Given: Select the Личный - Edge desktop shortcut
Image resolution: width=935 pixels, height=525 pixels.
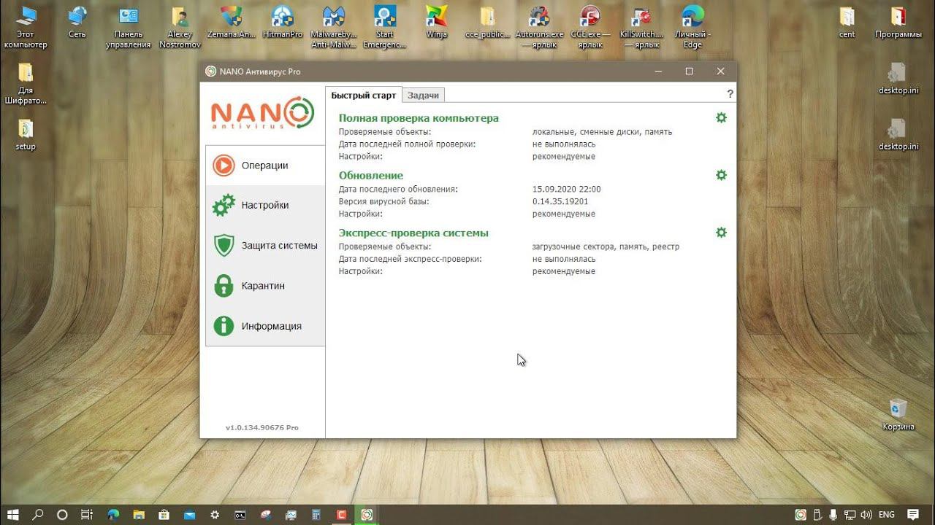Looking at the screenshot, I should pos(692,28).
